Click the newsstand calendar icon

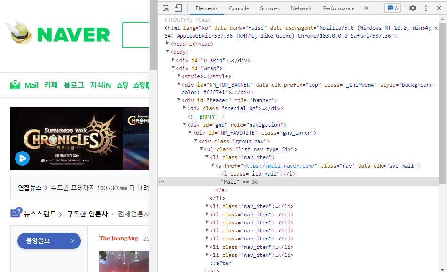pyautogui.click(x=16, y=213)
